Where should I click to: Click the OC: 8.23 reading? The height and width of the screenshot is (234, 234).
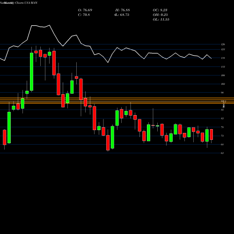160,10
